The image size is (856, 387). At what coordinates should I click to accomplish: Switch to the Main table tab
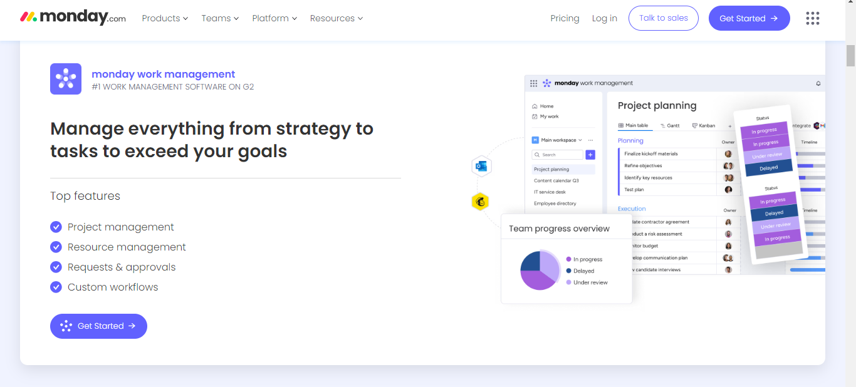[634, 126]
